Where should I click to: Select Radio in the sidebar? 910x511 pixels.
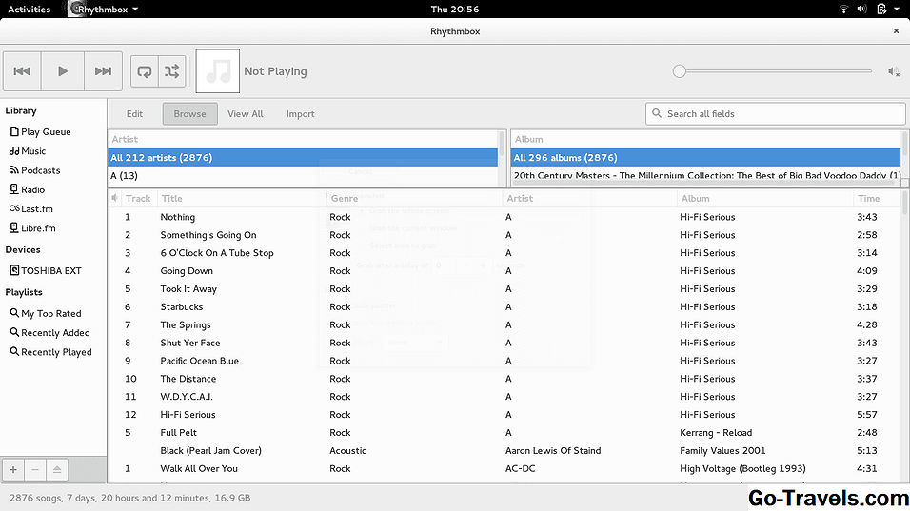32,189
